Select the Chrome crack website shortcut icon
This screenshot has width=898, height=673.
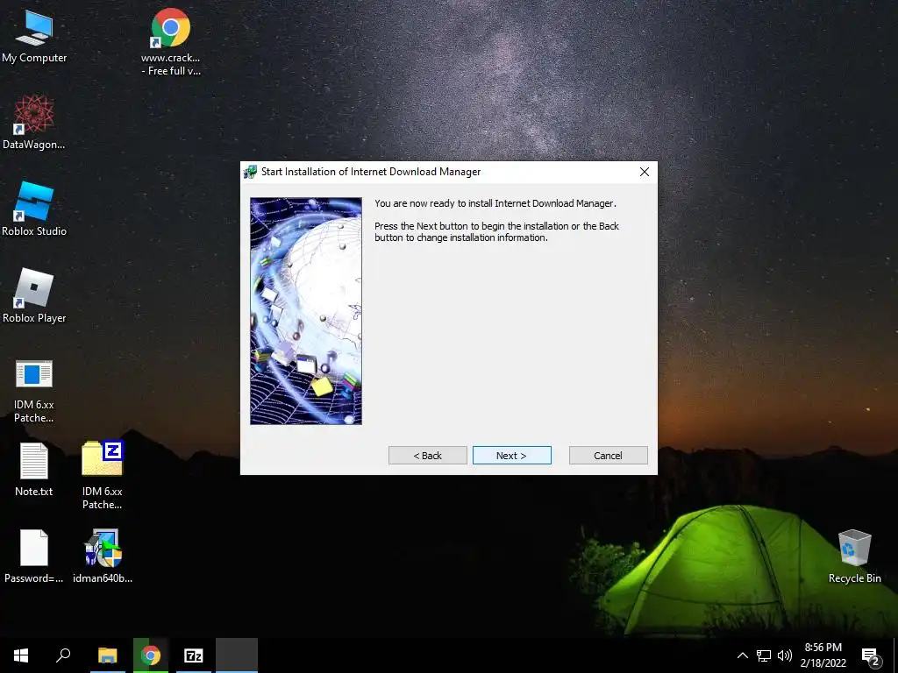(x=171, y=42)
